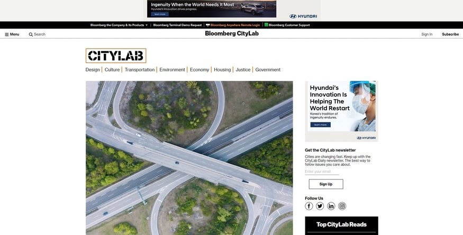The width and height of the screenshot is (463, 235).
Task: Open the Twitter follow icon
Action: coord(320,206)
